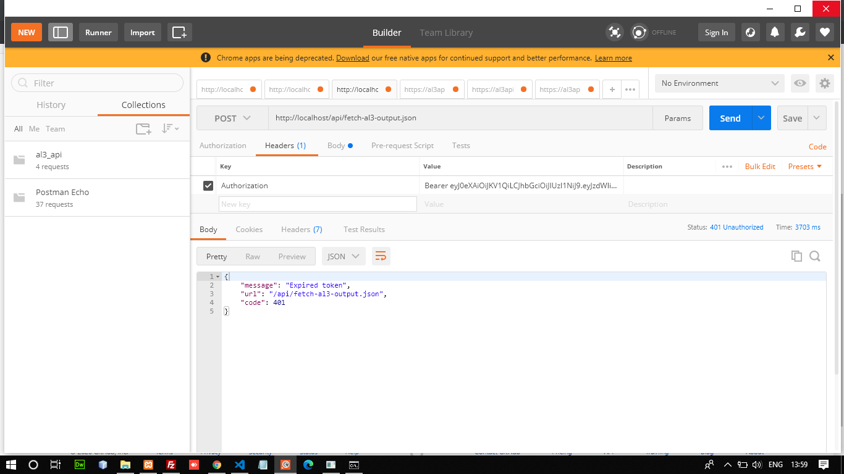Click the orange NEW button
This screenshot has height=474, width=844.
point(27,32)
